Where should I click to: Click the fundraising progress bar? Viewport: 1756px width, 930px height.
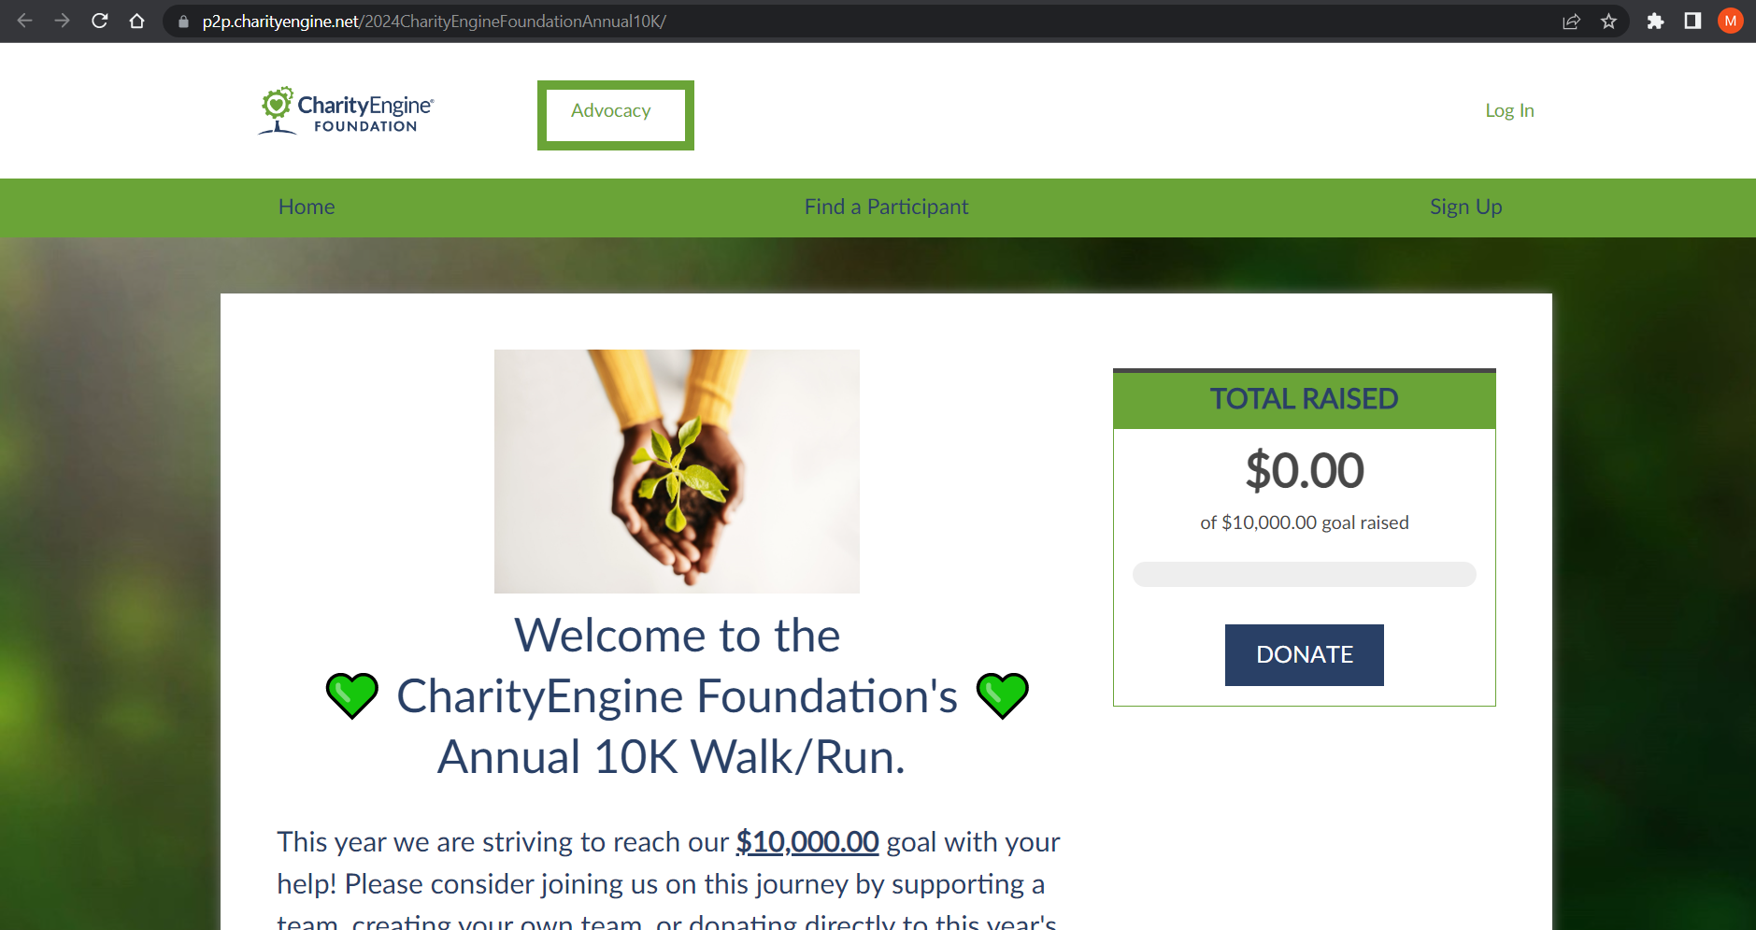coord(1304,574)
